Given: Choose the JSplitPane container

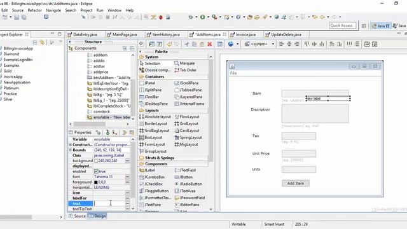Looking at the screenshot, I should 151,90.
